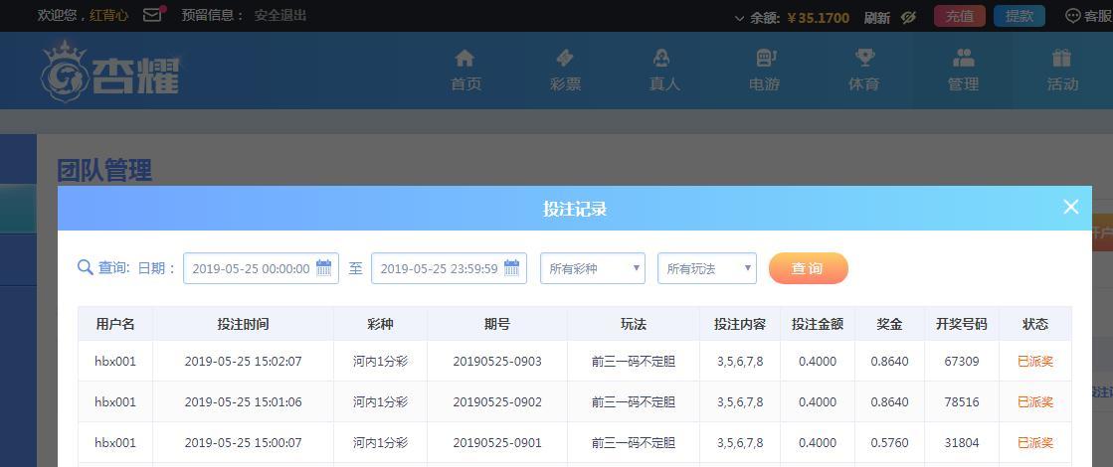The image size is (1113, 467).
Task: Open 真人 live casino section
Action: pyautogui.click(x=663, y=70)
